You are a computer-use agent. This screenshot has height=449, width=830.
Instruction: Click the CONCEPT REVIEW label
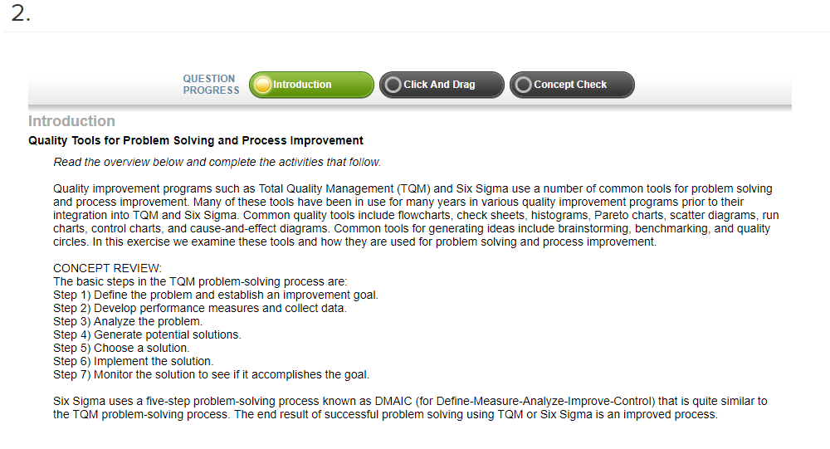[x=107, y=268]
